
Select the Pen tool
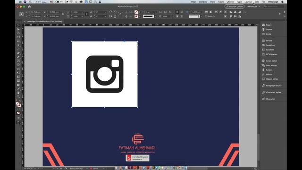pos(18,53)
